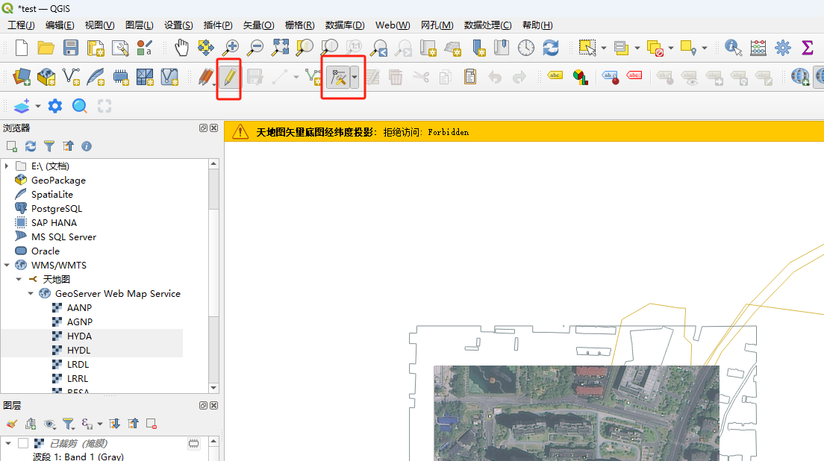Screen dimensions: 824x461
Task: Toggle editing with the yellow pencil icon
Action: click(229, 77)
